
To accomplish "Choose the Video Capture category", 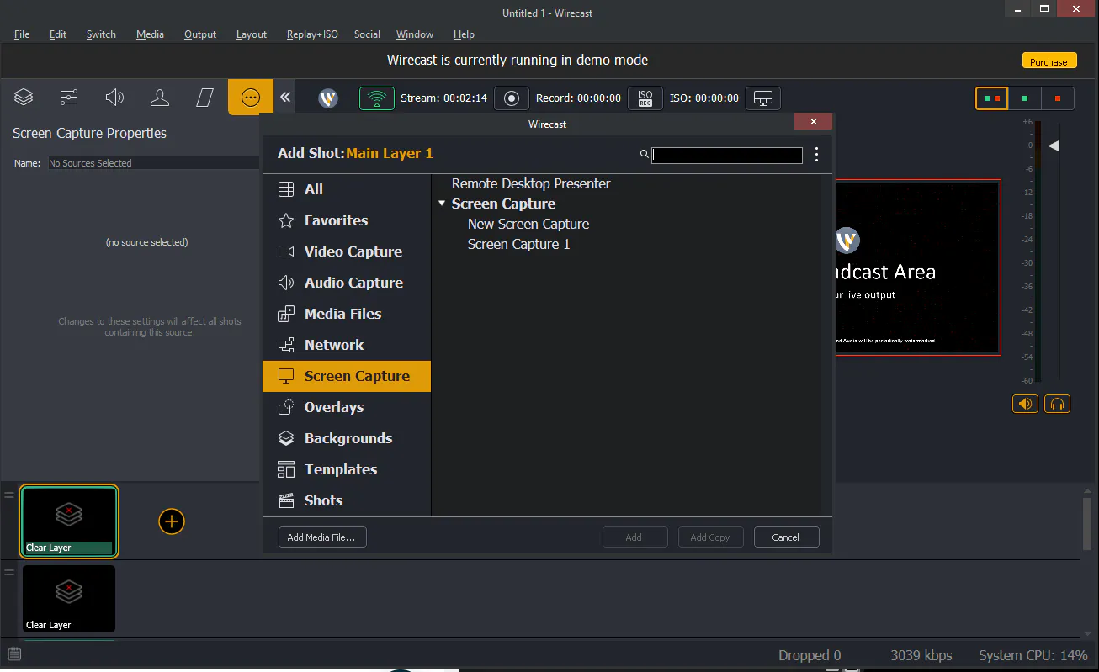I will 347,251.
